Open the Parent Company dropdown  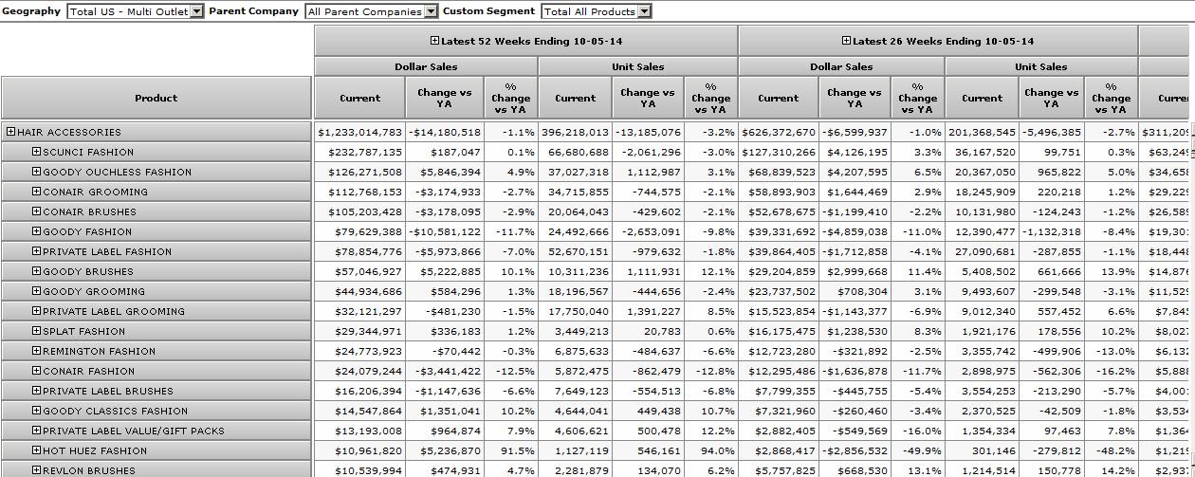pos(431,11)
